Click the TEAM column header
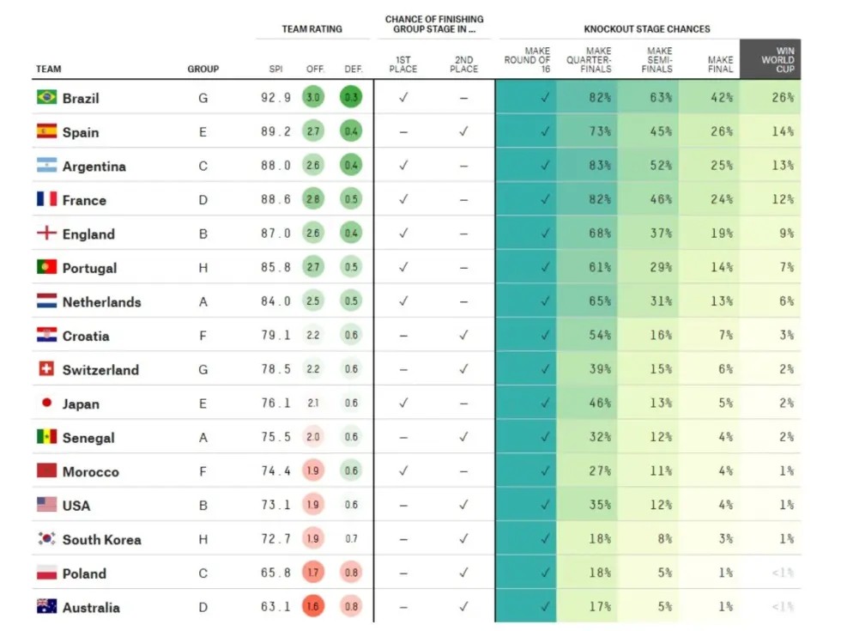The image size is (841, 631). (48, 70)
